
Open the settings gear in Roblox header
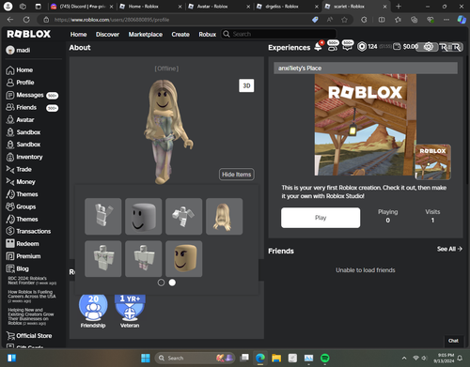point(428,47)
